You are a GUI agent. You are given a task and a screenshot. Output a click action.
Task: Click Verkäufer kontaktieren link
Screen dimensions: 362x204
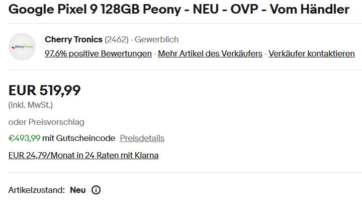pos(311,54)
